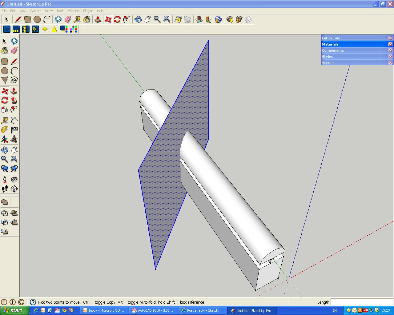Select the Push/Pull tool in left toolbar
394x315 pixels.
[14, 91]
